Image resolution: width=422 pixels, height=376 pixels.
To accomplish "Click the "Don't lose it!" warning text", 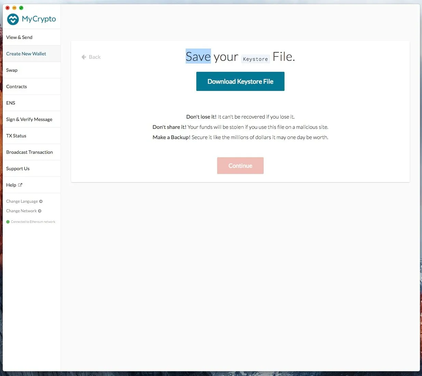I will click(x=201, y=117).
